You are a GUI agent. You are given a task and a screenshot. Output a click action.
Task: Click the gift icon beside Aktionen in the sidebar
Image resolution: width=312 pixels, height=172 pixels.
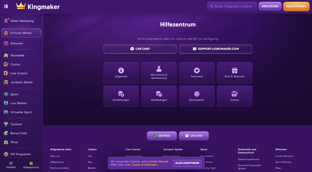[x=6, y=43]
